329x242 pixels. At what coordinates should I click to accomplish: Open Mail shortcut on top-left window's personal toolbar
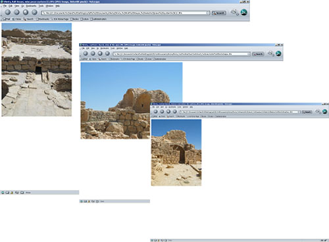7,19
